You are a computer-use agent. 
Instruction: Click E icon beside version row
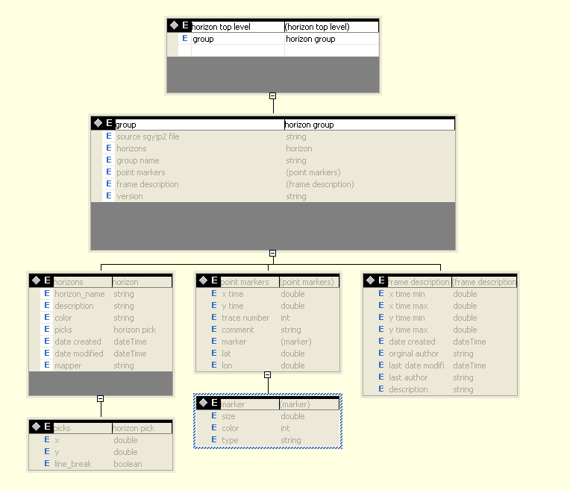pos(109,195)
